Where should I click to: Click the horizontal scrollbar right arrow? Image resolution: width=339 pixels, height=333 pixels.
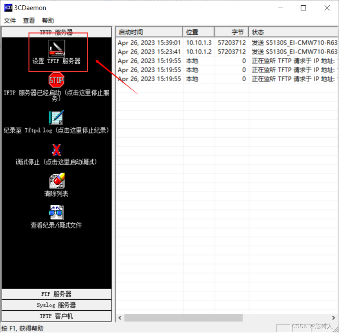pyautogui.click(x=334, y=318)
